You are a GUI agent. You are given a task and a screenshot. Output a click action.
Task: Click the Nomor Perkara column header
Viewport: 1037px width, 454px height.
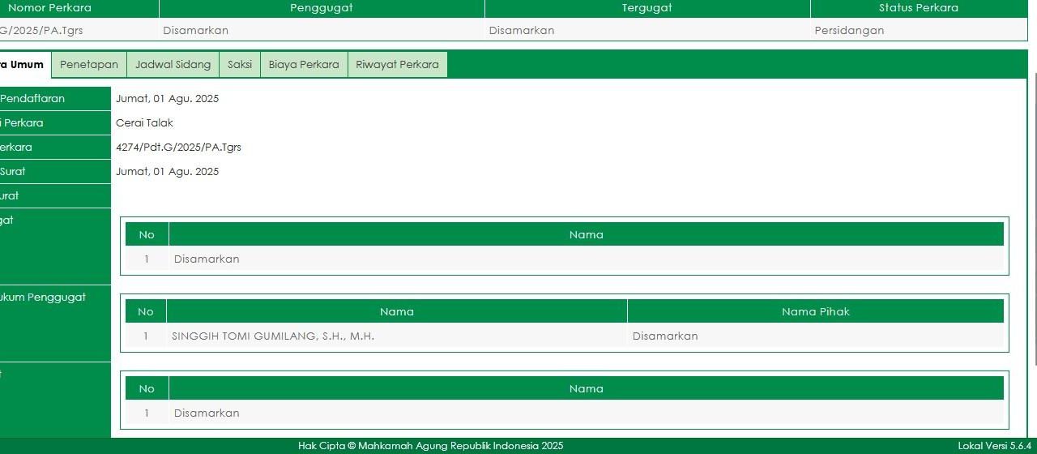click(x=50, y=8)
